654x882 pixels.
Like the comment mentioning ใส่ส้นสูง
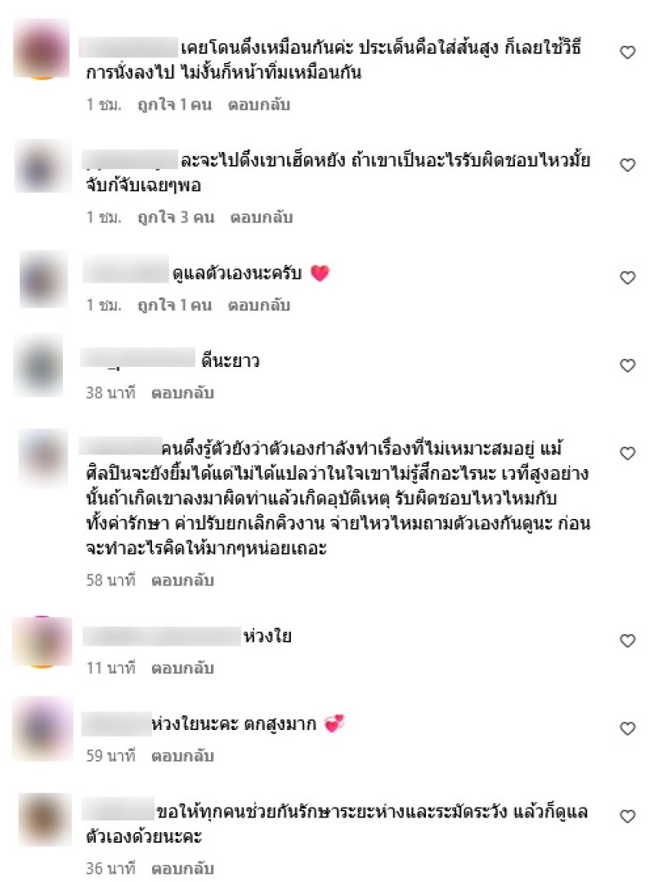[x=628, y=52]
